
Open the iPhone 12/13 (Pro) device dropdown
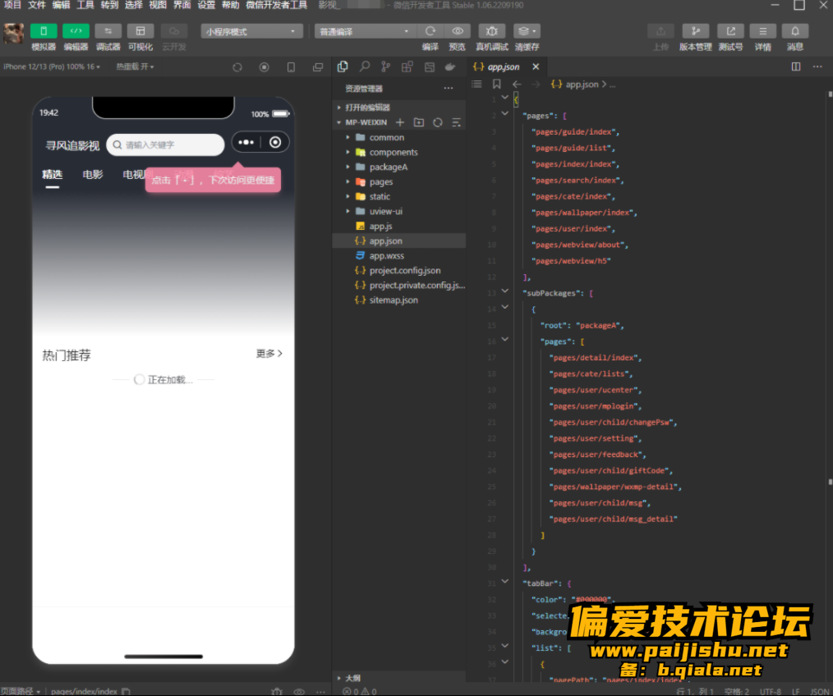[52, 67]
